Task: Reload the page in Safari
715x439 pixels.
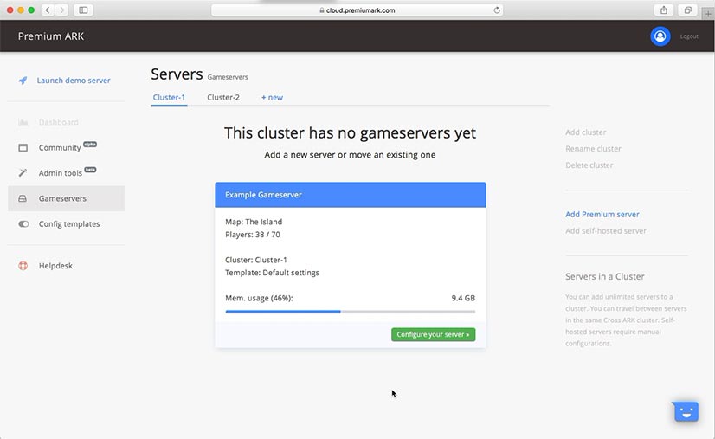Action: (497, 10)
